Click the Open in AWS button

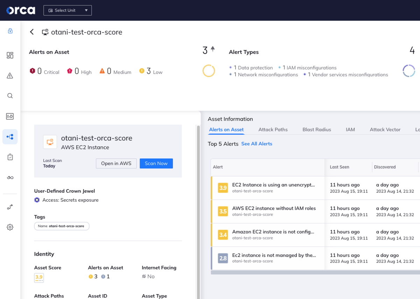click(x=116, y=164)
